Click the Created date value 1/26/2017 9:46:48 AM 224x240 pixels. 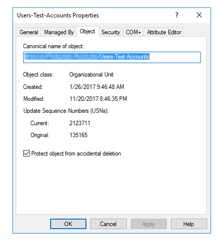97,87
